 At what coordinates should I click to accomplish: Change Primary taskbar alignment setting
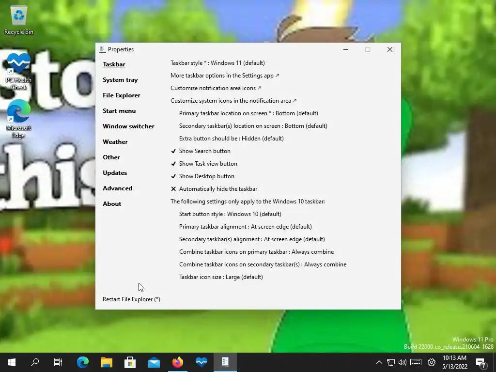tap(246, 227)
